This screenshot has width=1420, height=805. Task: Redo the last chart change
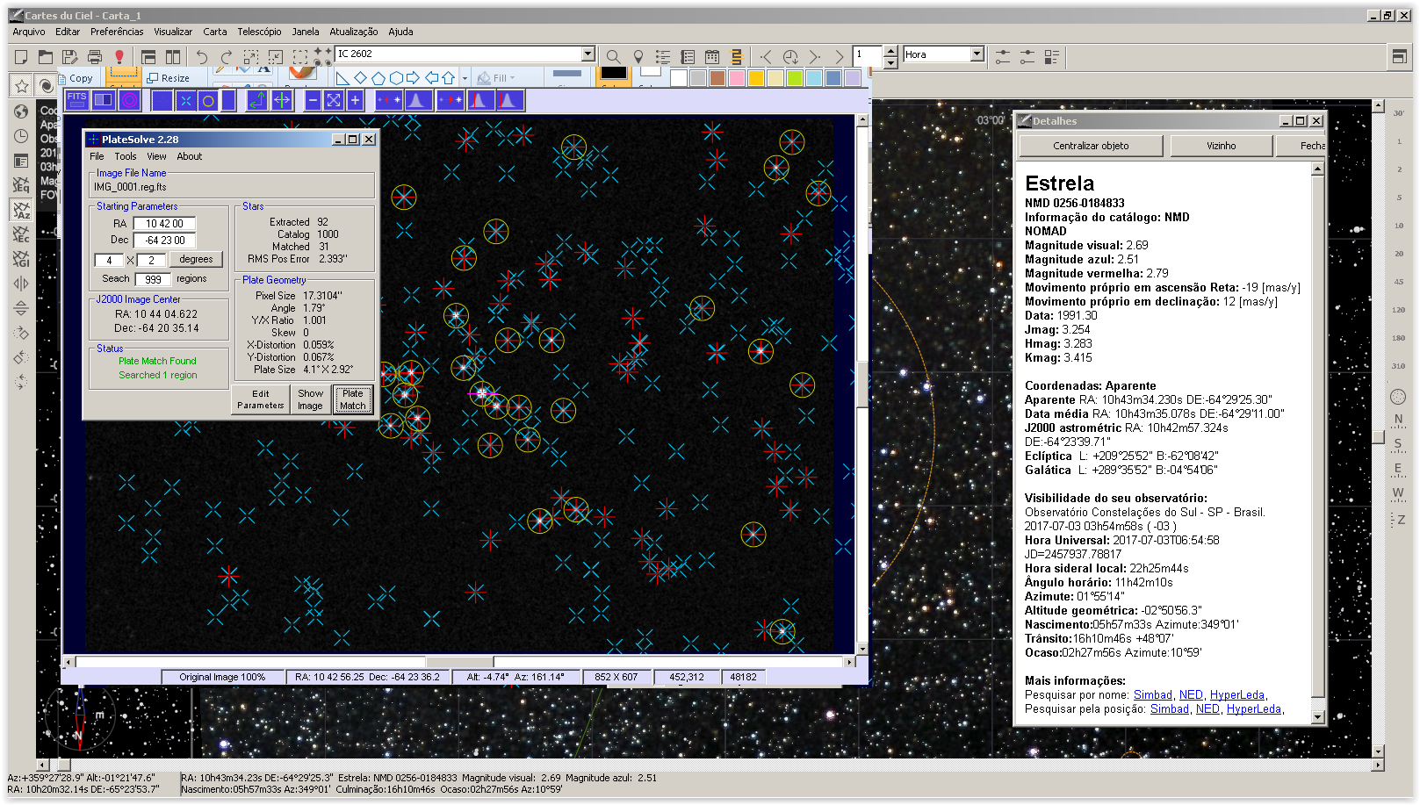pyautogui.click(x=227, y=57)
